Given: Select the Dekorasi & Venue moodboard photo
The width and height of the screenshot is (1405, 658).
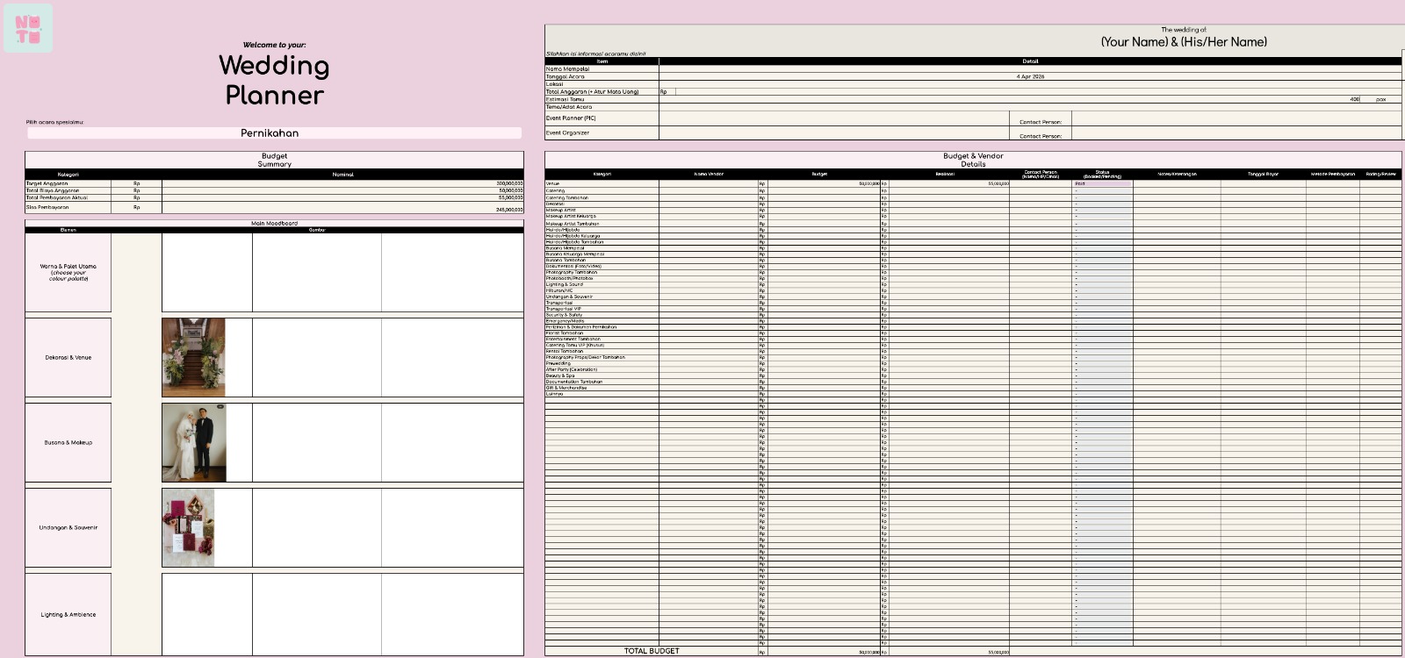Looking at the screenshot, I should 193,358.
